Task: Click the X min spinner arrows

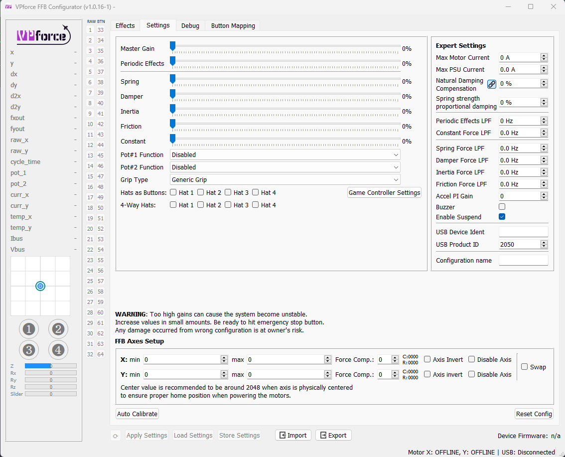Action: [x=224, y=359]
